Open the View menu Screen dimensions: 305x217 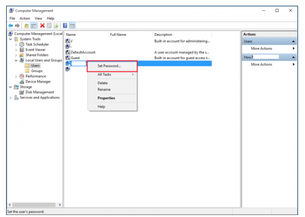click(x=38, y=18)
